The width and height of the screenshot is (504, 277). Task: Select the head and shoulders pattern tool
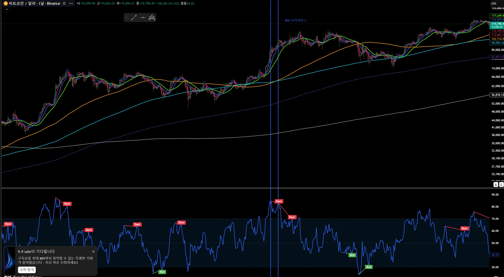(152, 18)
